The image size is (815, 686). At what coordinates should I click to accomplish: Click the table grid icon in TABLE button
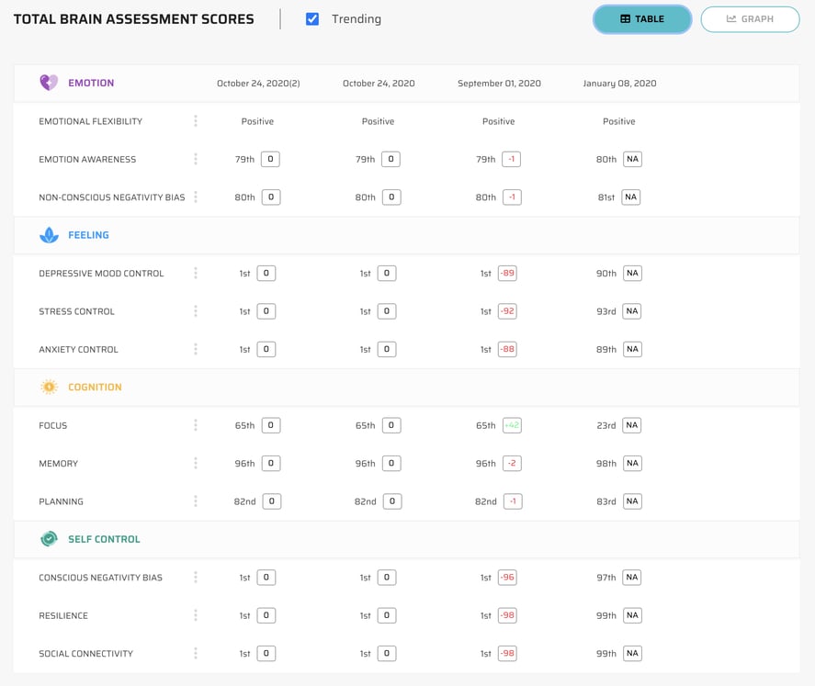[x=626, y=18]
